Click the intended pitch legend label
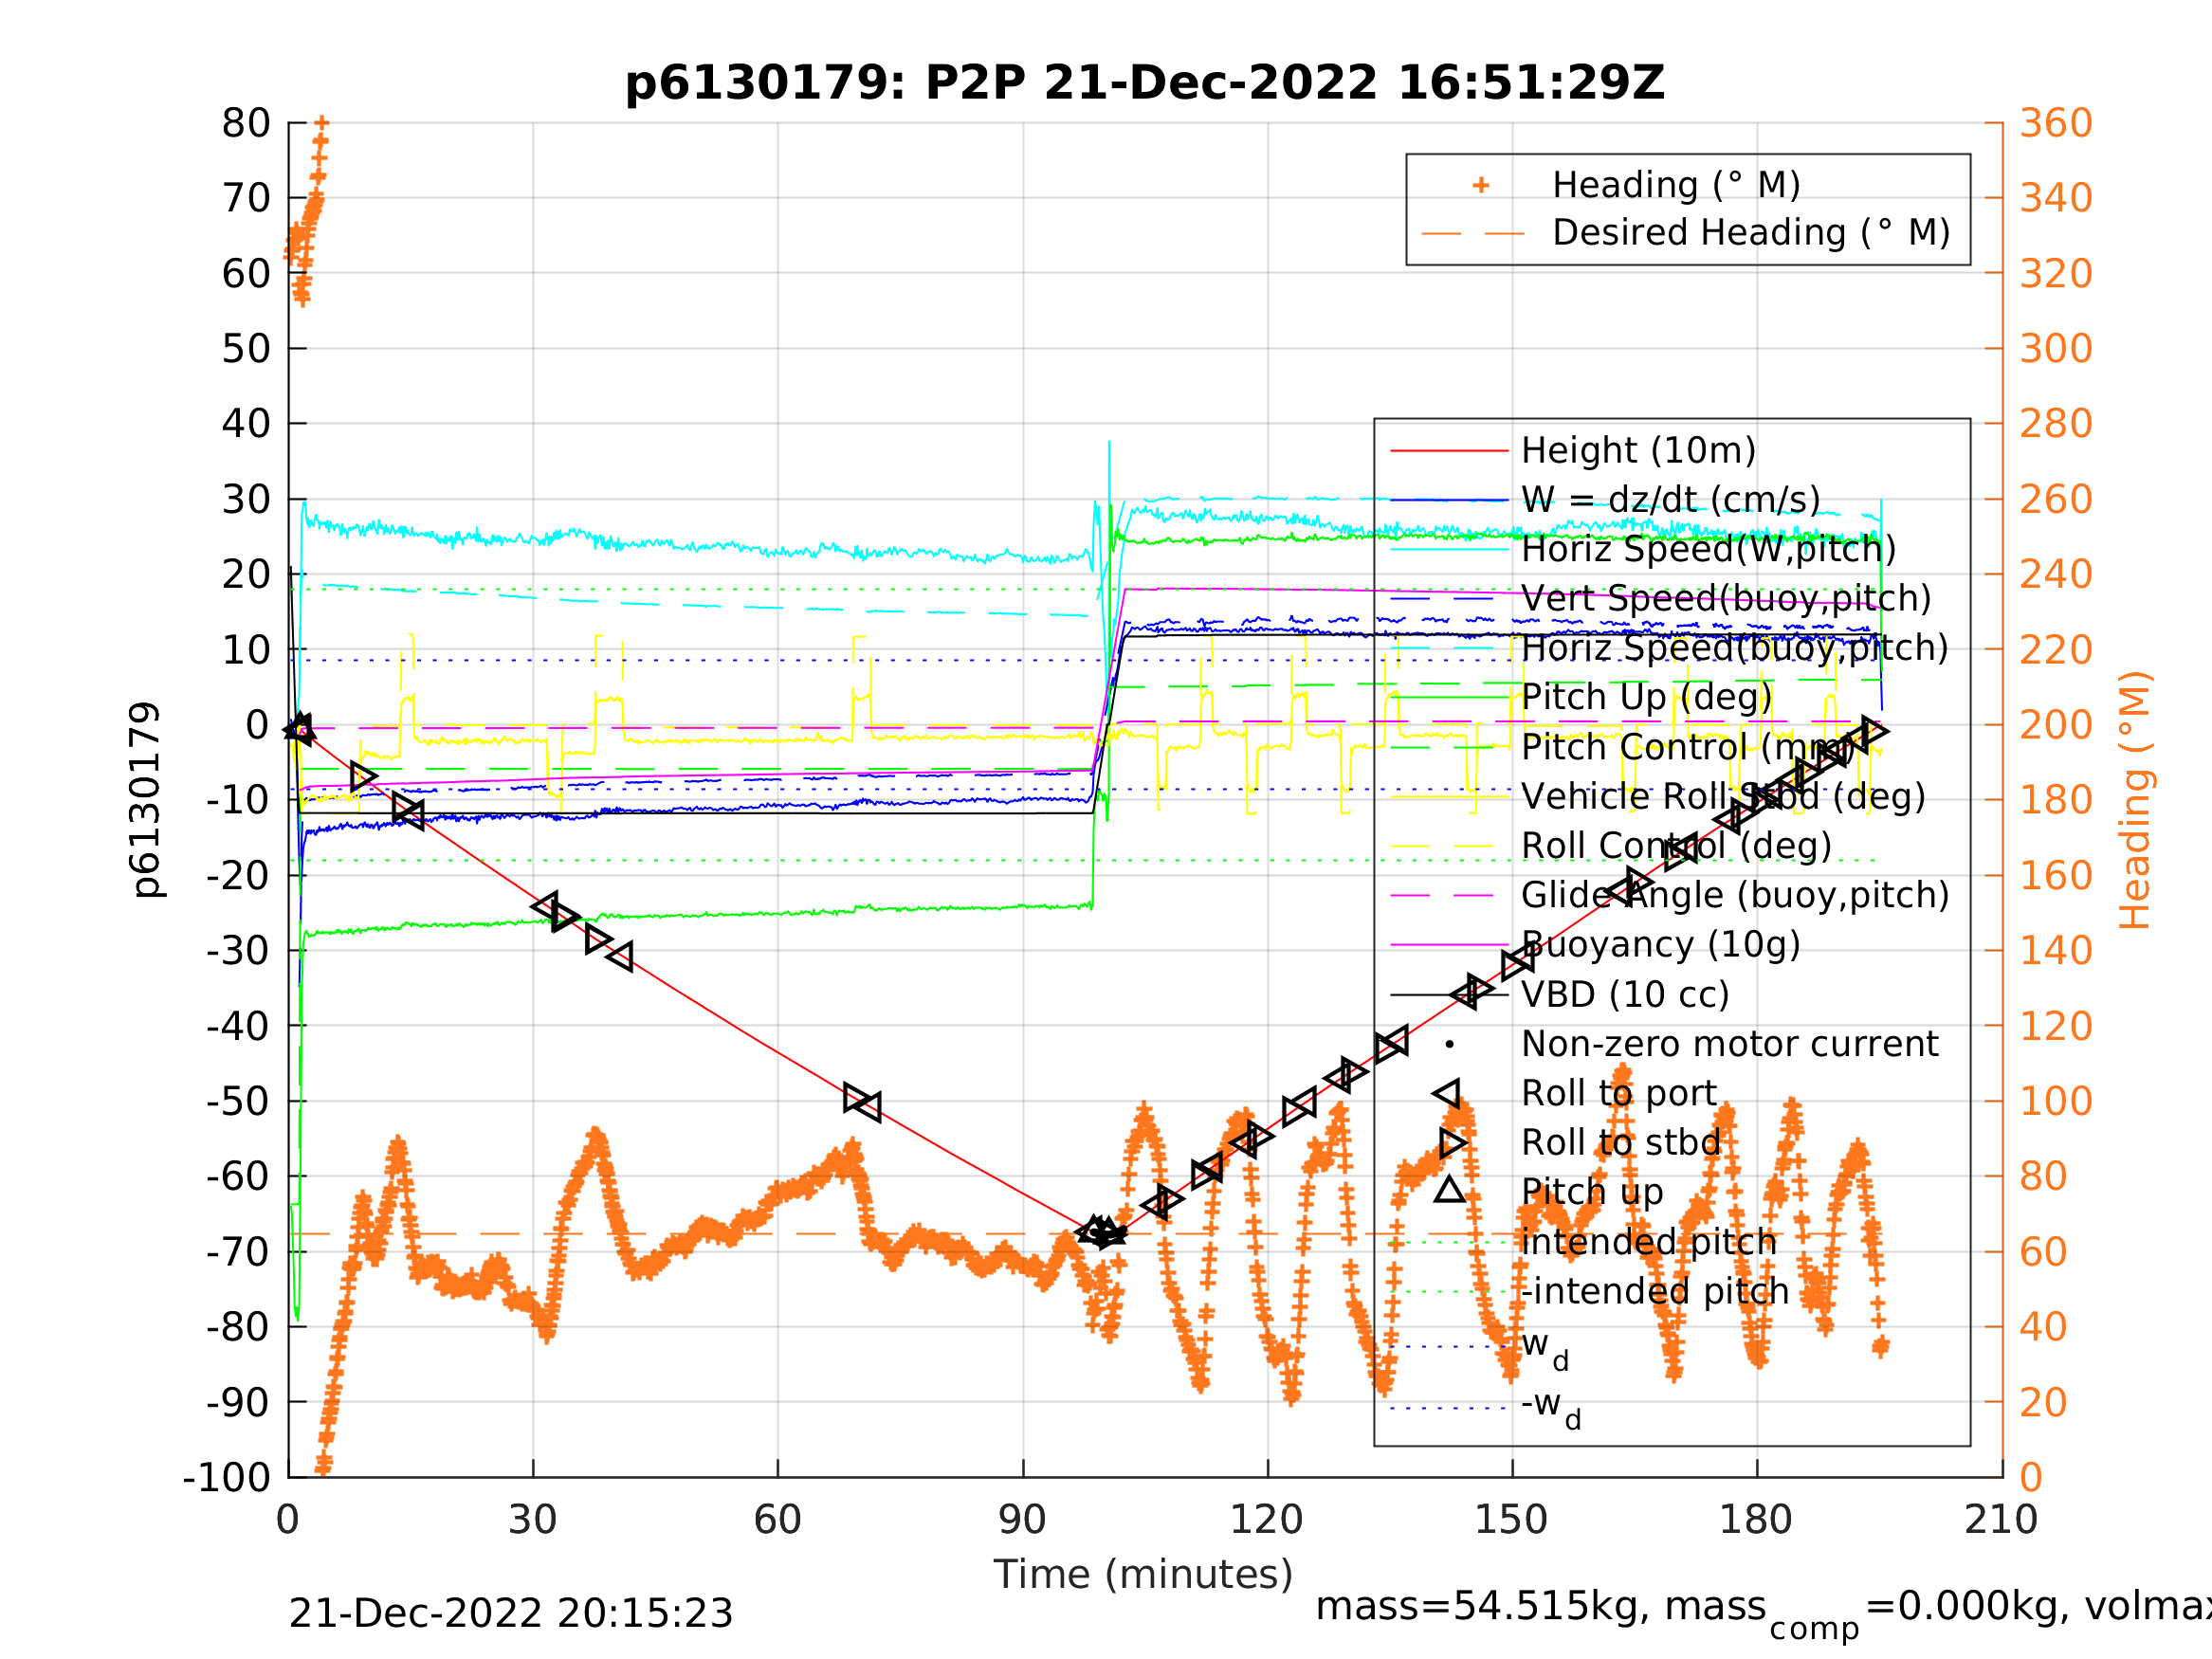Image resolution: width=2212 pixels, height=1659 pixels. coord(1649,1242)
